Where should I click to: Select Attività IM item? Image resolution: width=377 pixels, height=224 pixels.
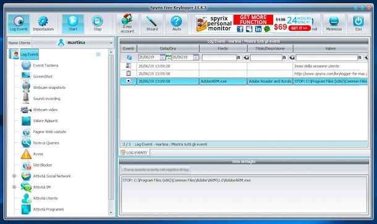41,187
